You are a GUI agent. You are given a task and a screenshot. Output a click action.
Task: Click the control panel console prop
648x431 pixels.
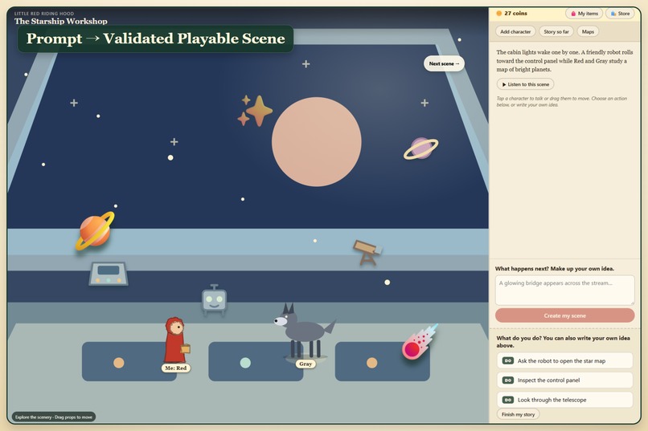click(x=109, y=274)
